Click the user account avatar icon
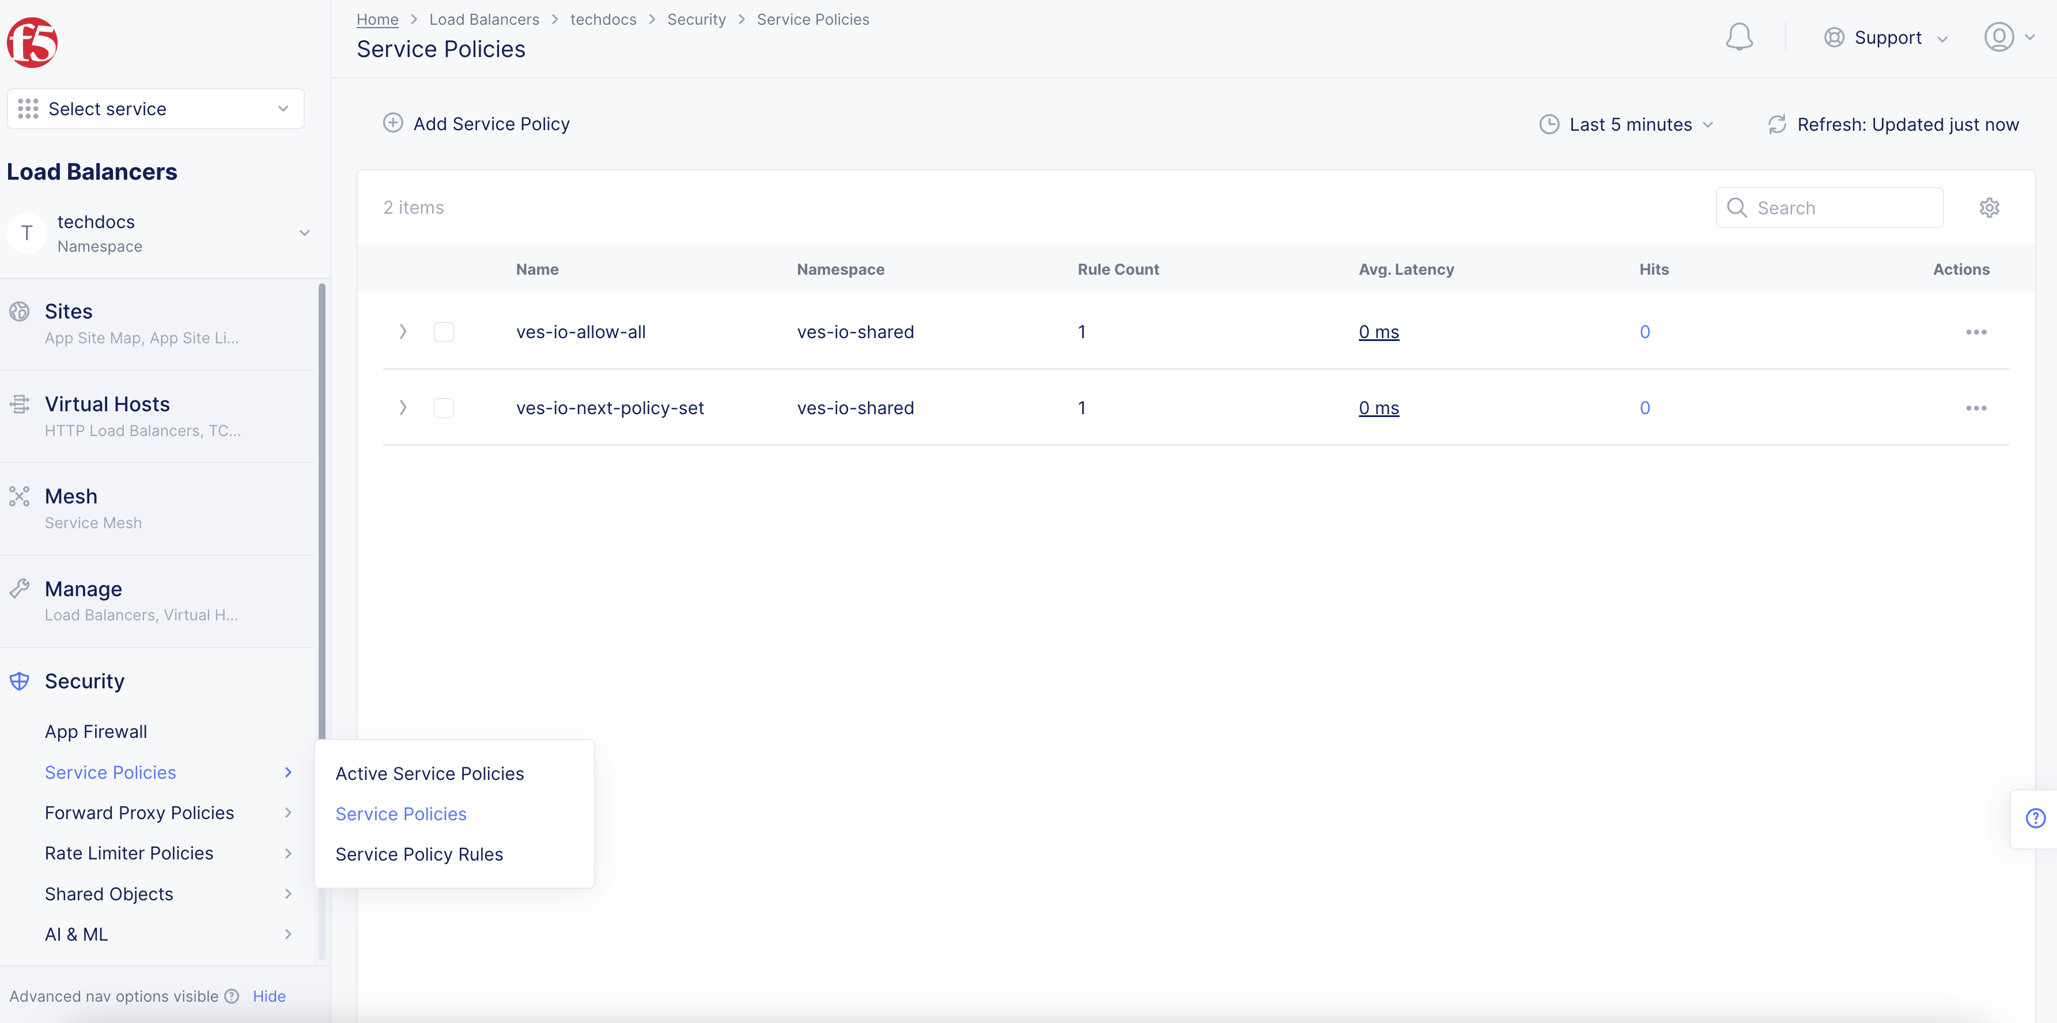2057x1023 pixels. point(1998,37)
